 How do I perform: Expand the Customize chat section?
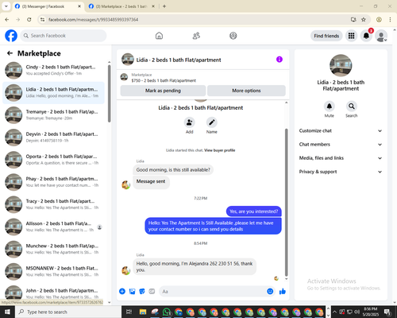point(341,130)
